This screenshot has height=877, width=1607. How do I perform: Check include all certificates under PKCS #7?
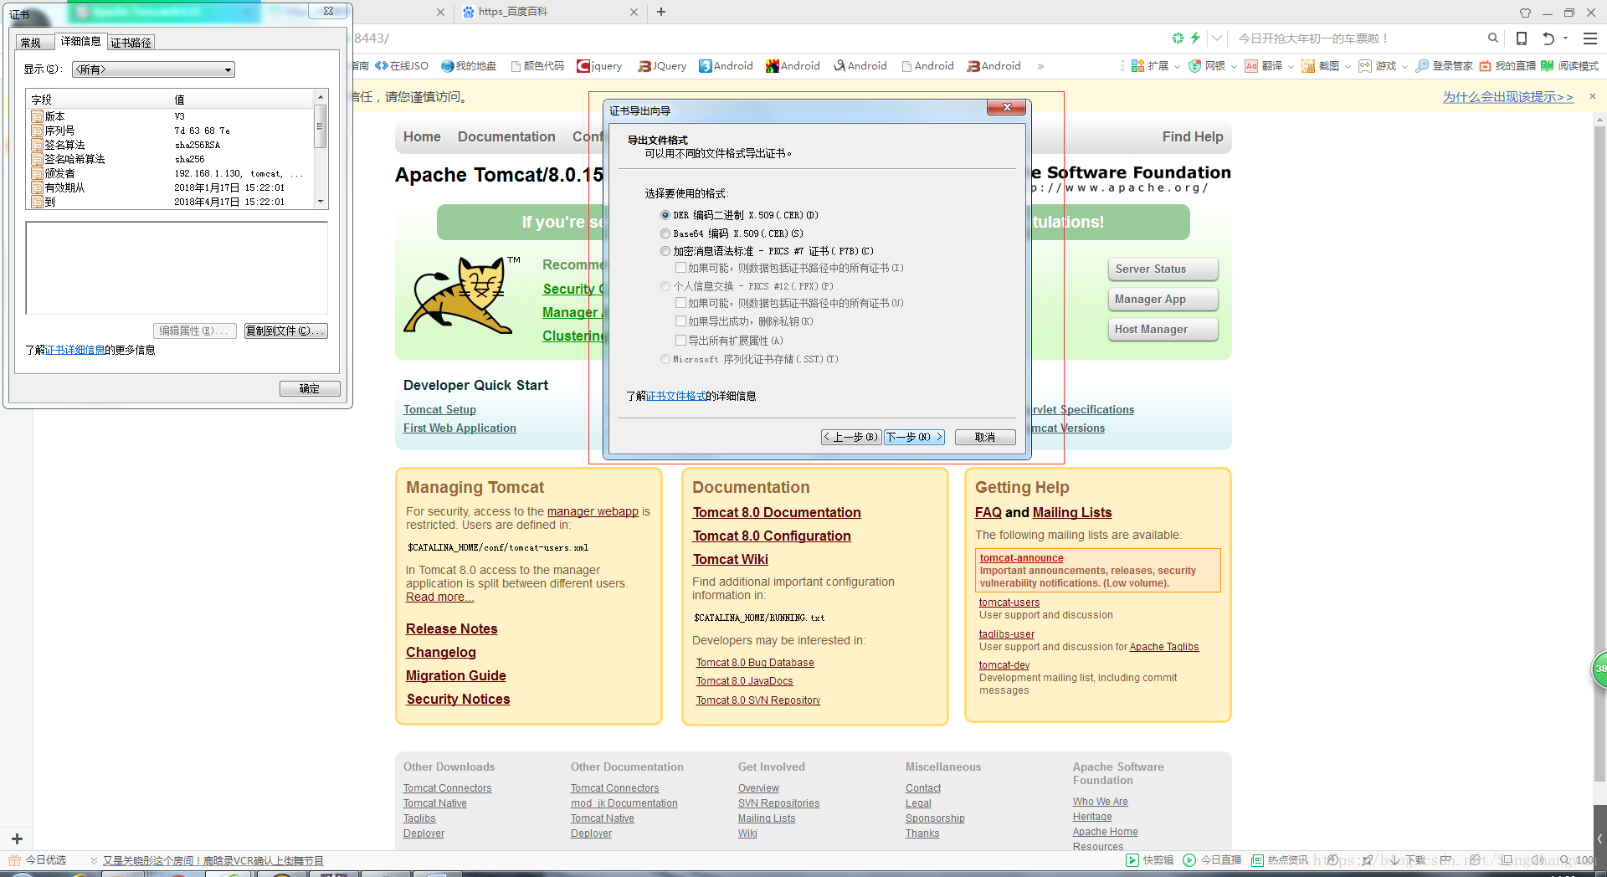pyautogui.click(x=681, y=268)
